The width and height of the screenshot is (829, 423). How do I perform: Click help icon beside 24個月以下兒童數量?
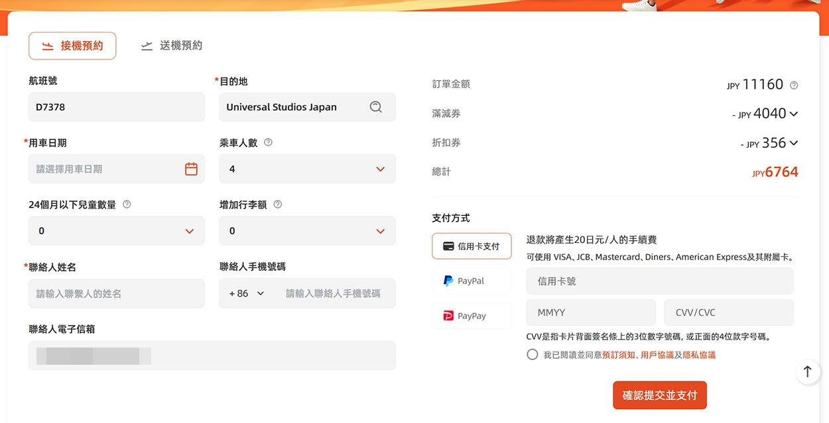point(127,205)
